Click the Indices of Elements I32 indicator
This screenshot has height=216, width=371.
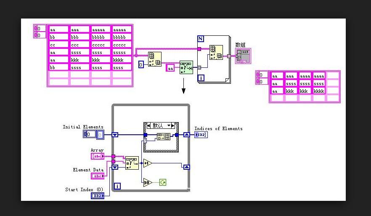[x=201, y=135]
